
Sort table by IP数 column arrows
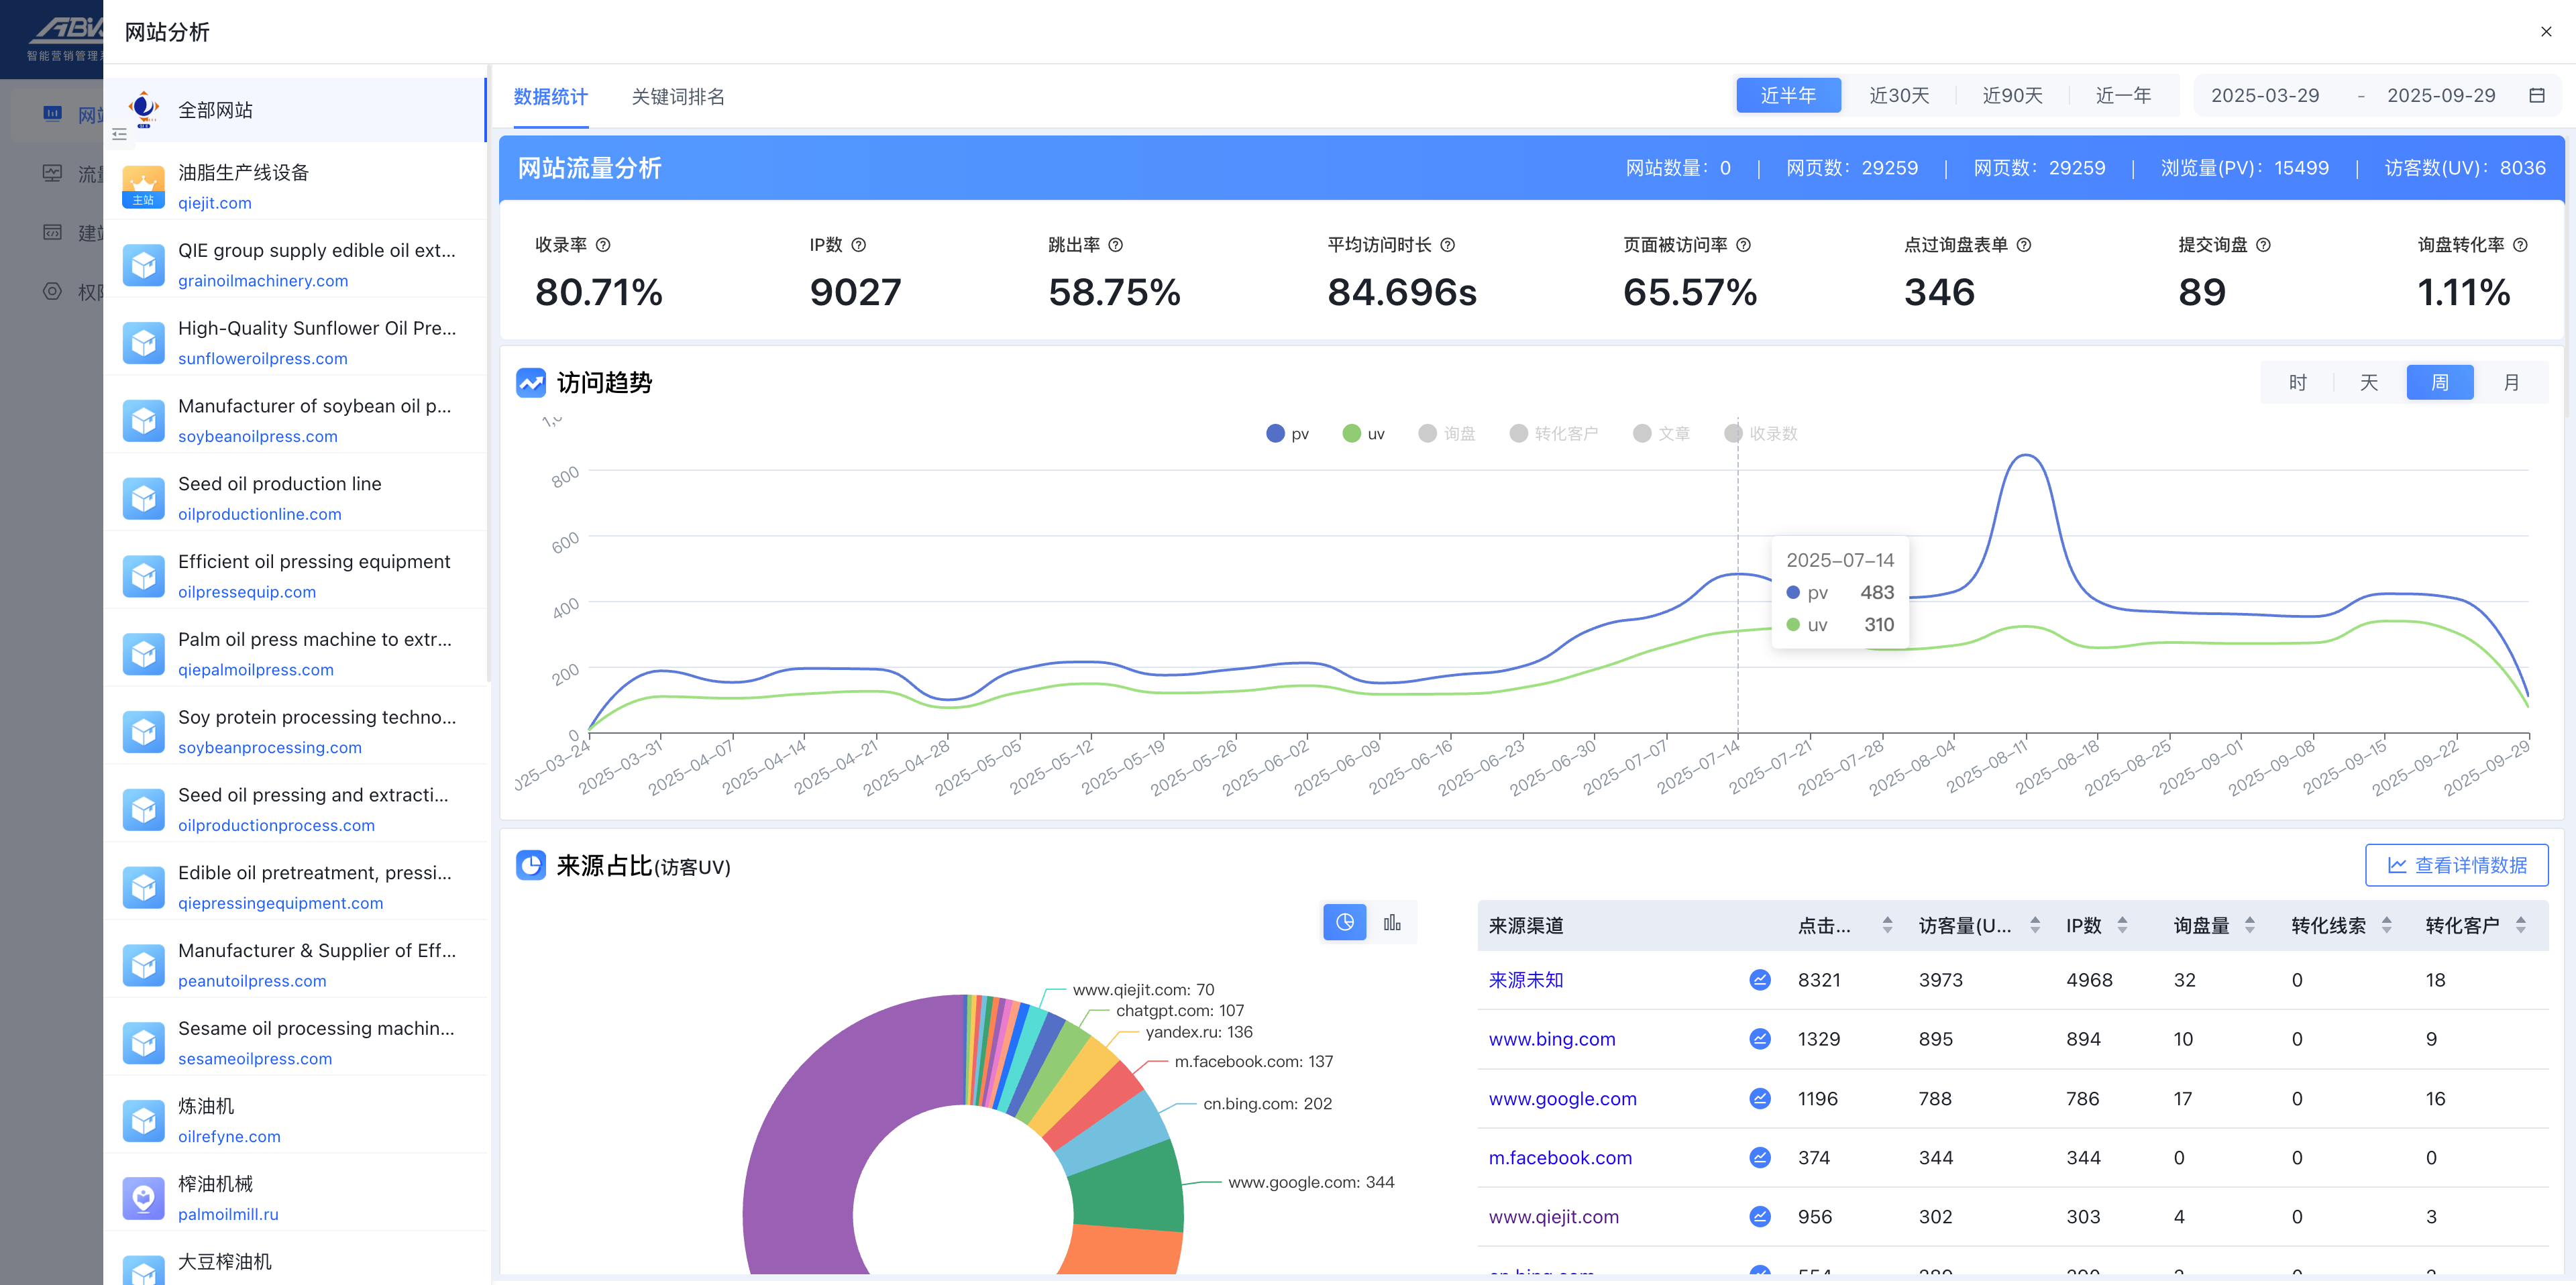2122,925
